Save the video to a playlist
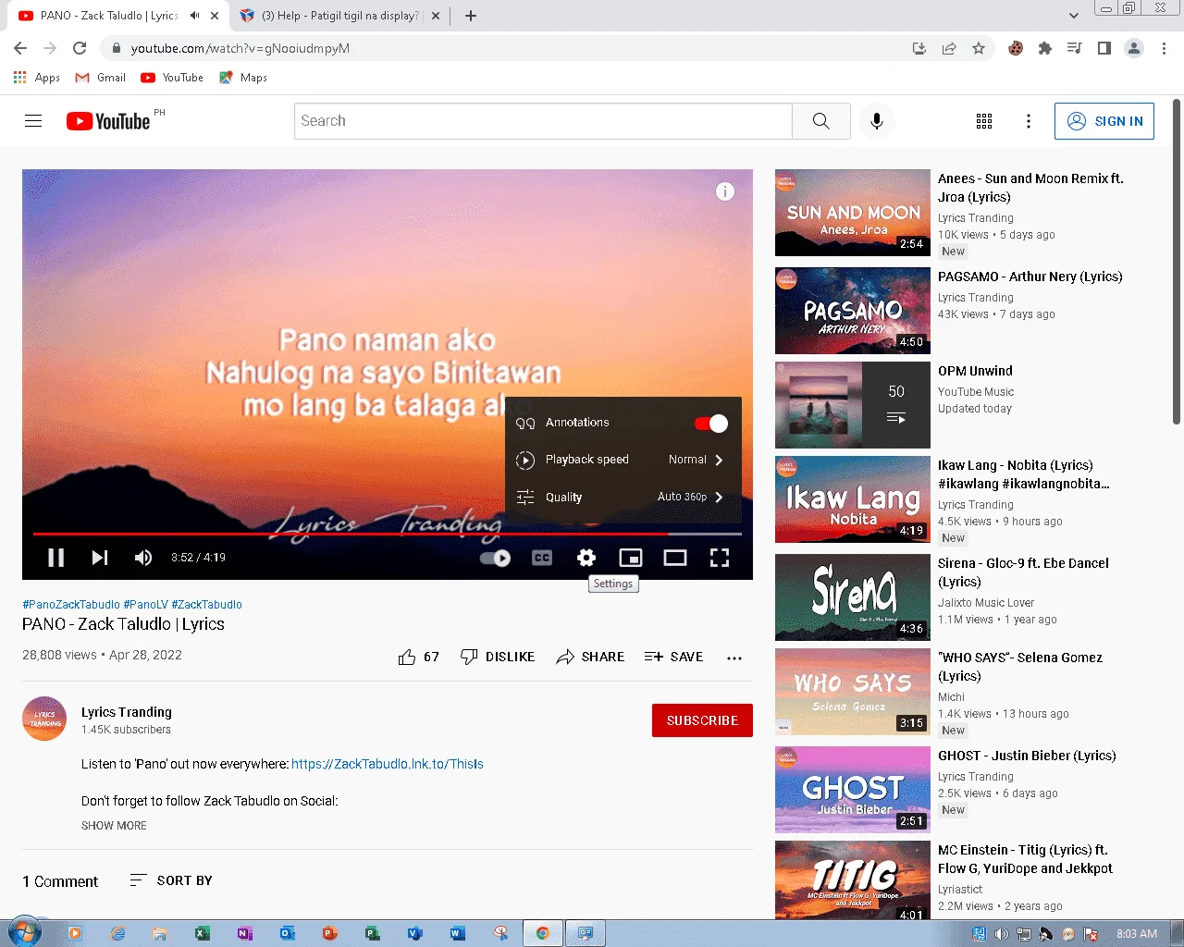 click(x=673, y=657)
